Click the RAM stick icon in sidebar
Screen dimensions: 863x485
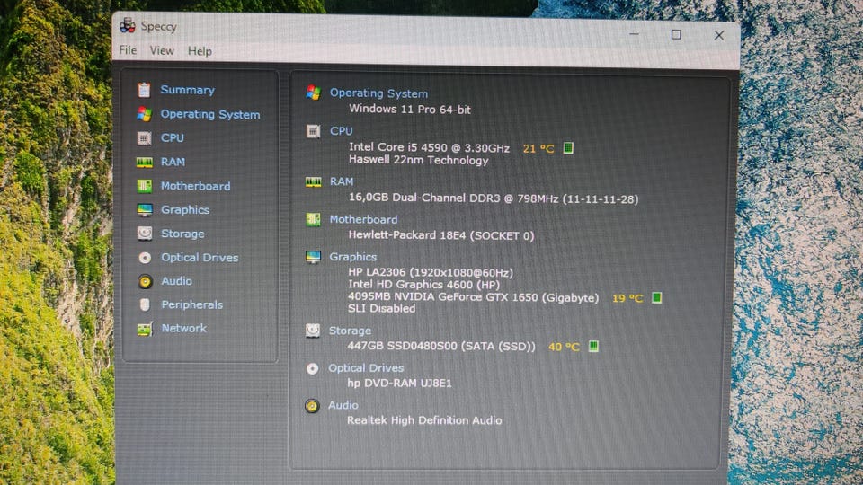[x=144, y=162]
